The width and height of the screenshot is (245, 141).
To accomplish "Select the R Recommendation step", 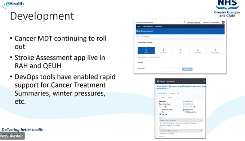I will pos(215,51).
